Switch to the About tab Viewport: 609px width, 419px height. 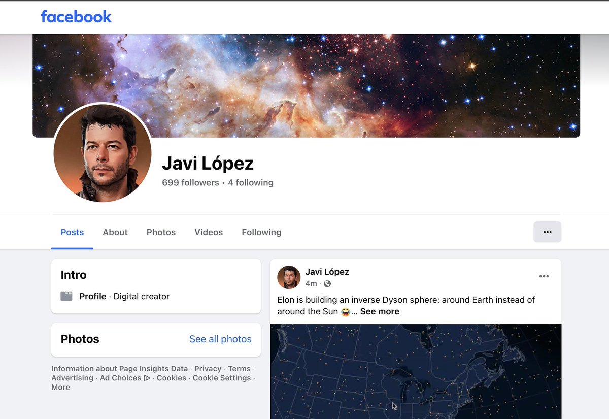(115, 232)
